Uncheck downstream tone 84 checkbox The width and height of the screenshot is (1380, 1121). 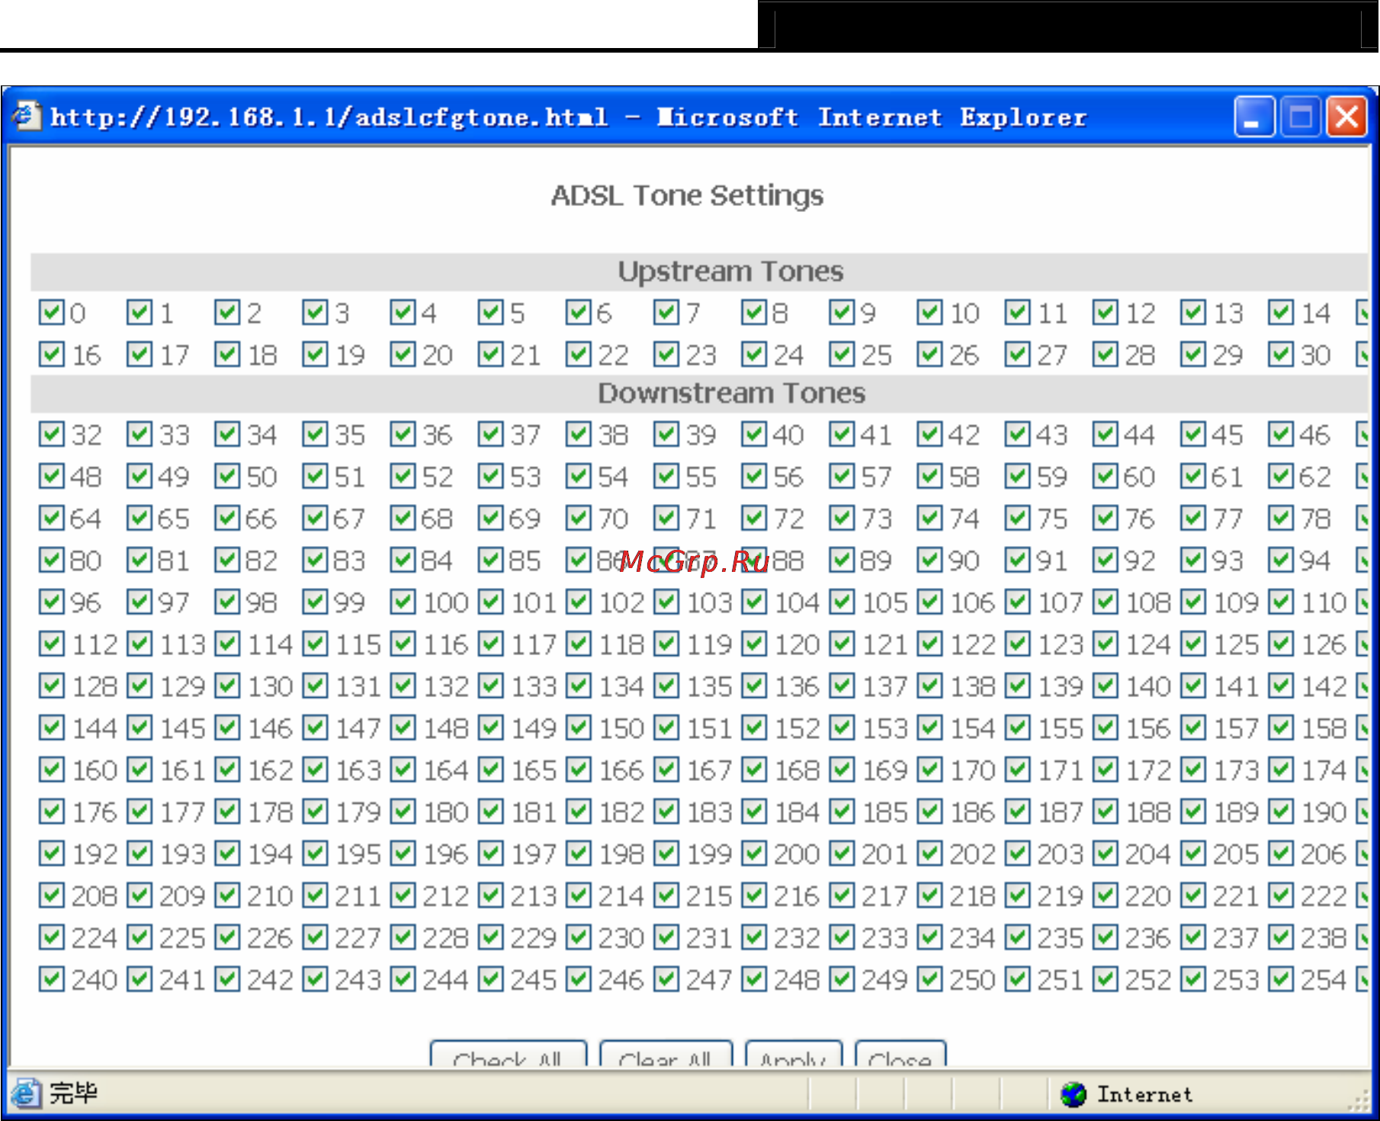click(x=403, y=560)
